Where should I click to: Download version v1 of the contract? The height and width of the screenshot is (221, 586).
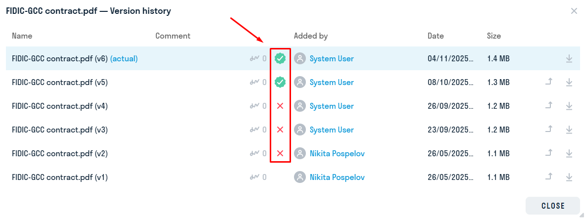tap(569, 177)
